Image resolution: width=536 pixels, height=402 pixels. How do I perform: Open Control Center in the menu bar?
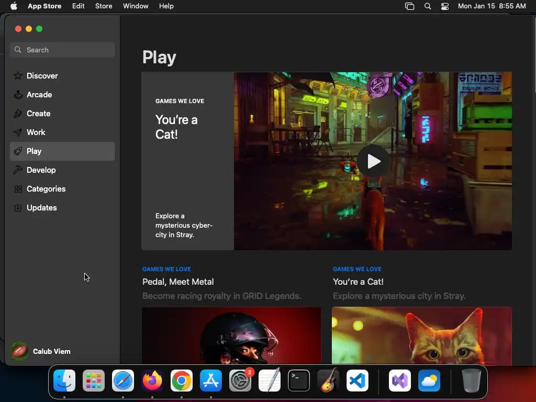[445, 6]
